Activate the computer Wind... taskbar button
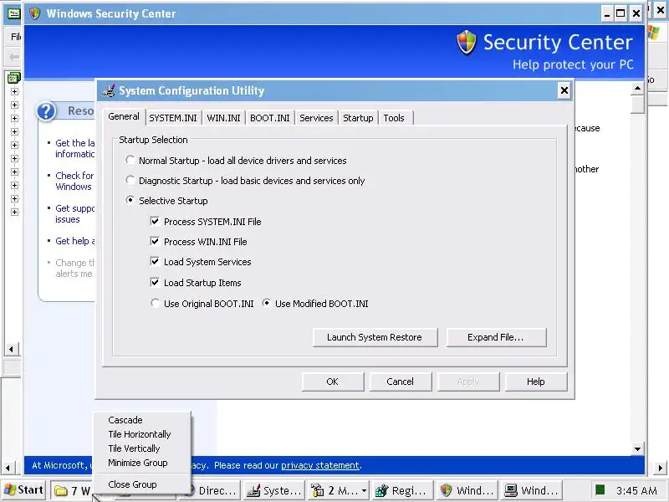 (530, 490)
